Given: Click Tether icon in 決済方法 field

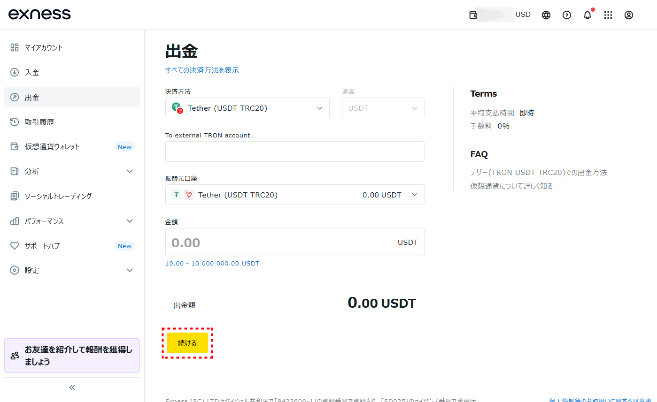Looking at the screenshot, I should [177, 108].
